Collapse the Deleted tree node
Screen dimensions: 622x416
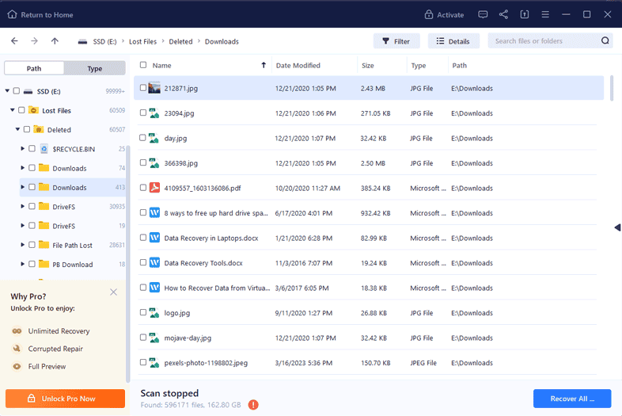[x=17, y=129]
